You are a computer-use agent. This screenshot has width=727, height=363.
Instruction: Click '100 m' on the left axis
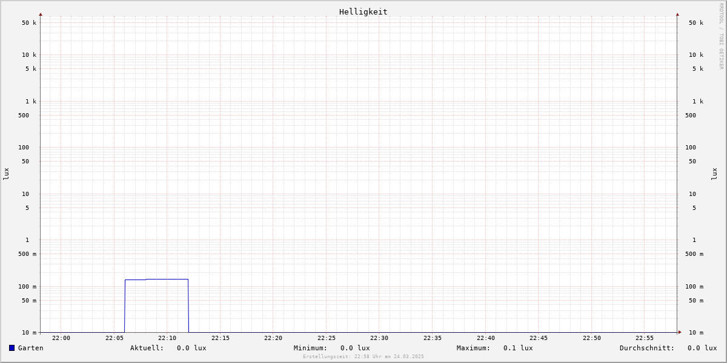point(27,287)
